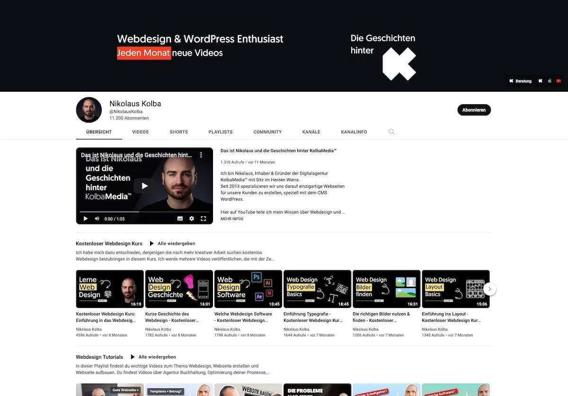Expand description with MEHR INFOS

[x=232, y=219]
